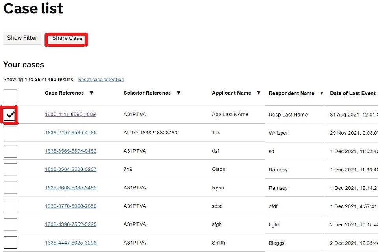Click the Show Filter button
This screenshot has height=252, width=378.
22,38
